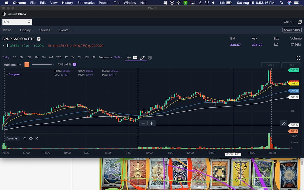Switch the range to 5D
Image resolution: width=304 pixels, height=190 pixels.
[21, 57]
